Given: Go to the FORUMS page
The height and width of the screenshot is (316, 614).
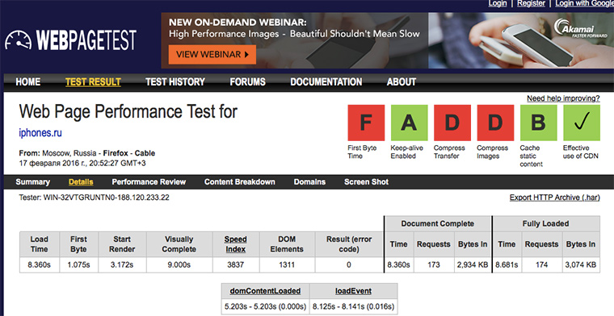Looking at the screenshot, I should tap(247, 82).
